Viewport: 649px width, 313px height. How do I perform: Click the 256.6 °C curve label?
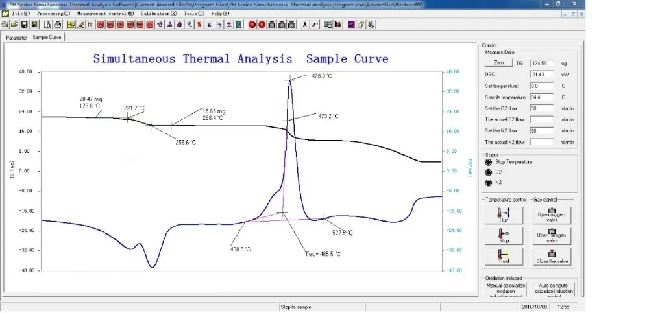tap(186, 142)
